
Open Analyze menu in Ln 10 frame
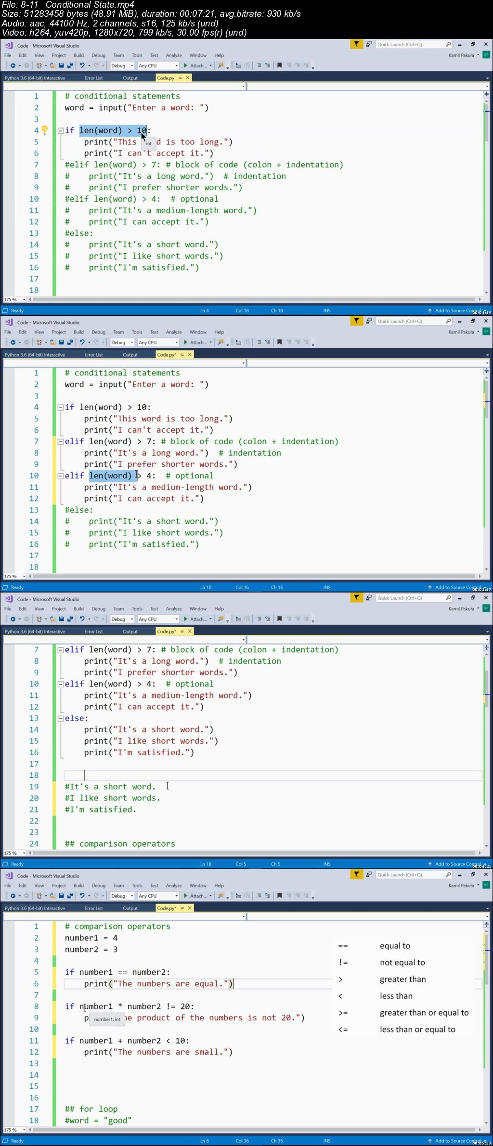tap(174, 332)
